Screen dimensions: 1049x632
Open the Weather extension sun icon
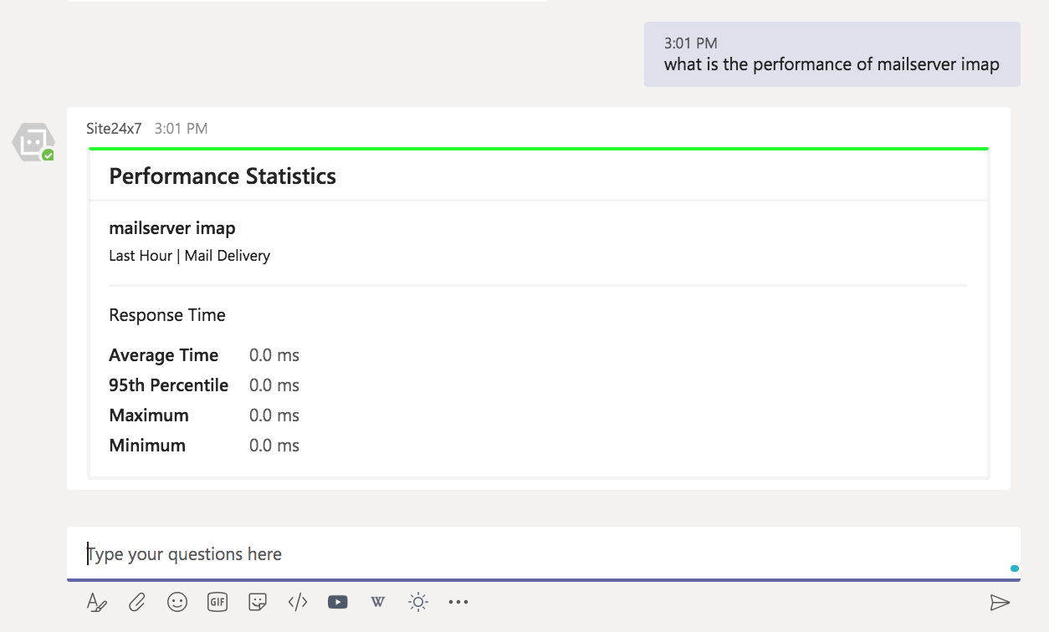click(418, 602)
